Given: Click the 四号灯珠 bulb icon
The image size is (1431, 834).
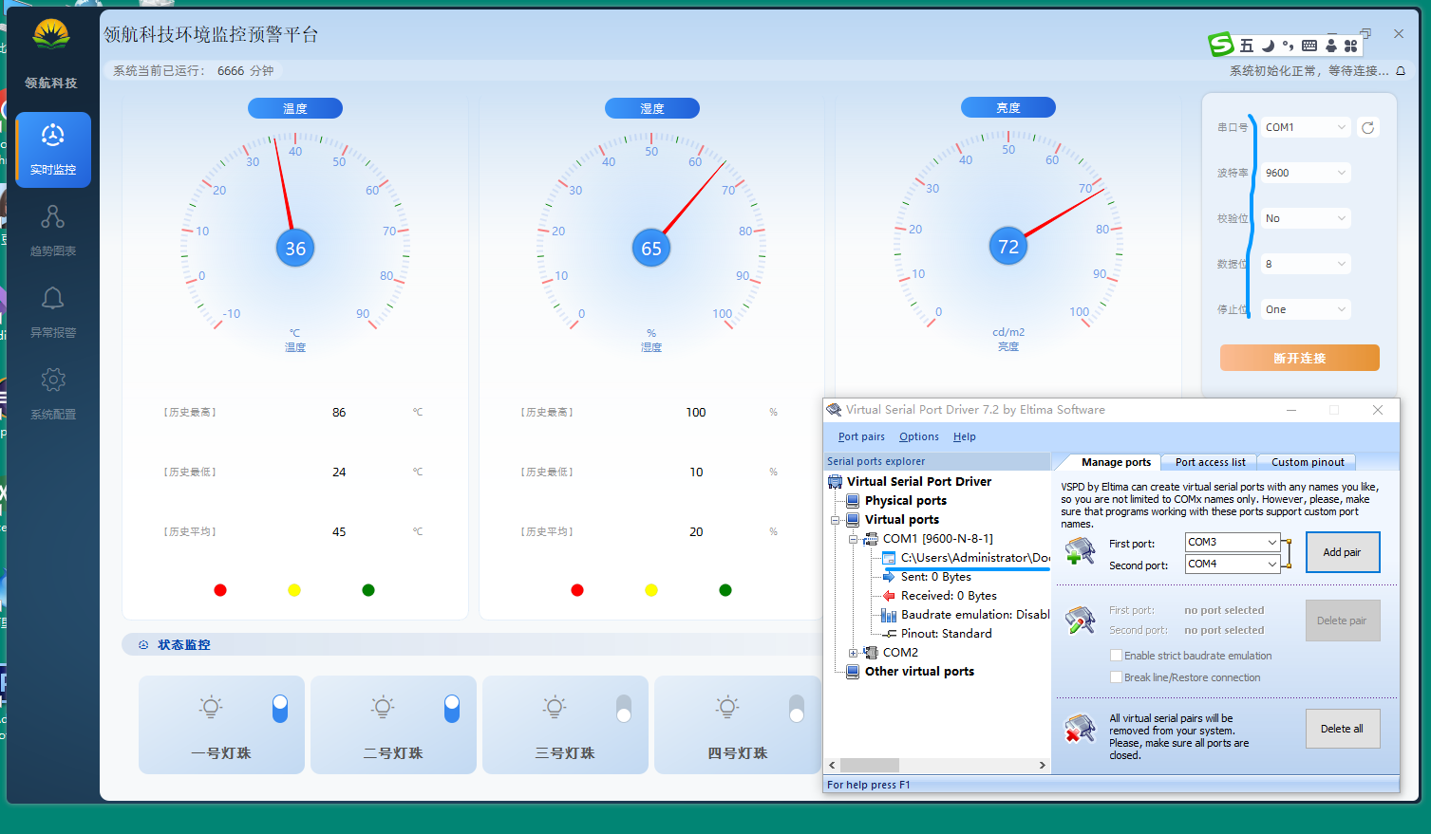Looking at the screenshot, I should coord(727,707).
